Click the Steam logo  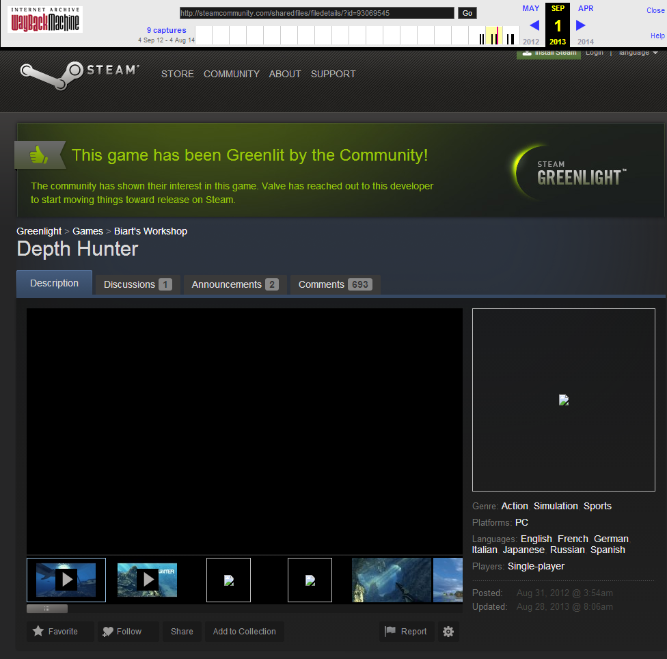(79, 75)
